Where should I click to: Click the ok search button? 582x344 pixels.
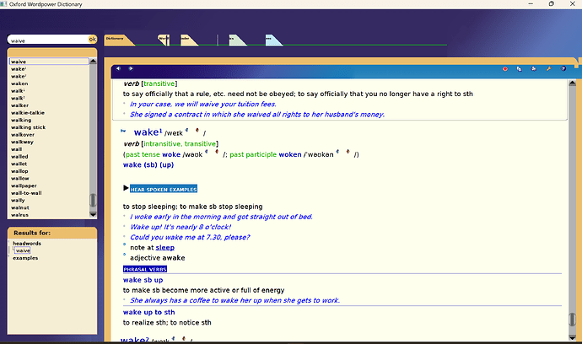93,39
